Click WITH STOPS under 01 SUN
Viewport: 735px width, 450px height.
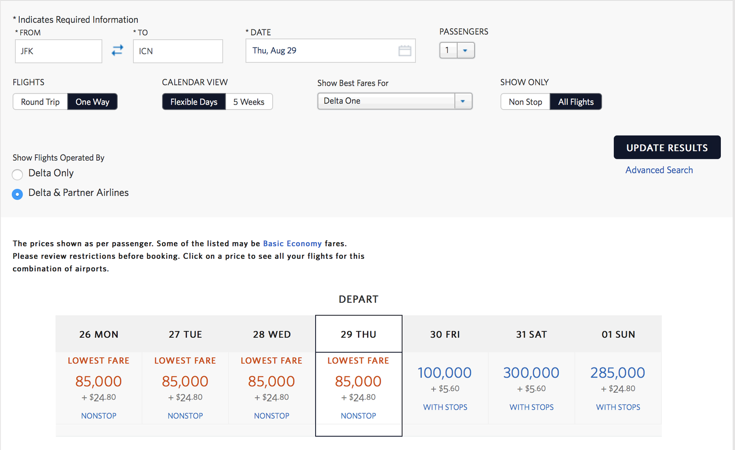[618, 407]
